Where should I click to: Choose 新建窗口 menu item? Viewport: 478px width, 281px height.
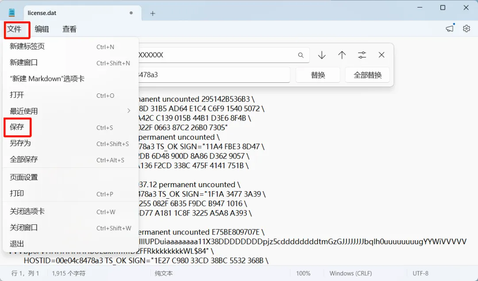(71, 62)
